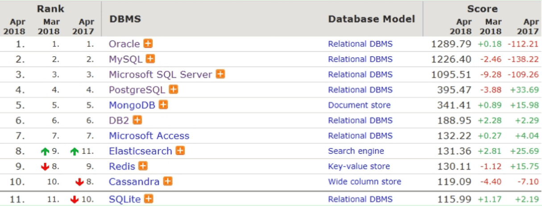The image size is (542, 207).
Task: Click the green up arrow beside Elasticsearch rank 9
Action: [x=45, y=151]
